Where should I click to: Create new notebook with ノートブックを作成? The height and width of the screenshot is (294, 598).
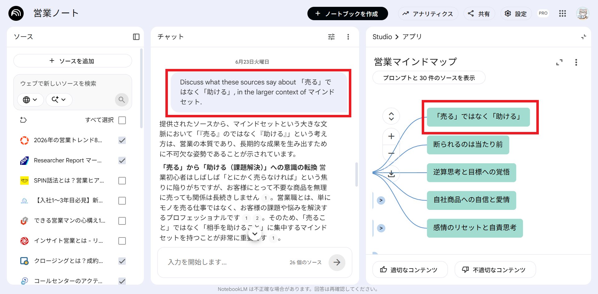click(x=348, y=14)
